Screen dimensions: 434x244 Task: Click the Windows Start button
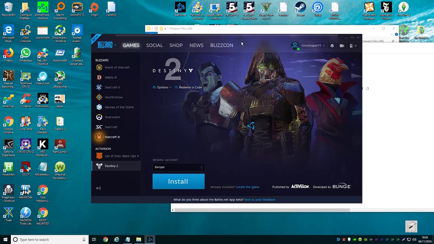tap(5, 240)
